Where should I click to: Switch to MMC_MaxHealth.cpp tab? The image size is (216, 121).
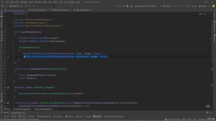click(61, 10)
